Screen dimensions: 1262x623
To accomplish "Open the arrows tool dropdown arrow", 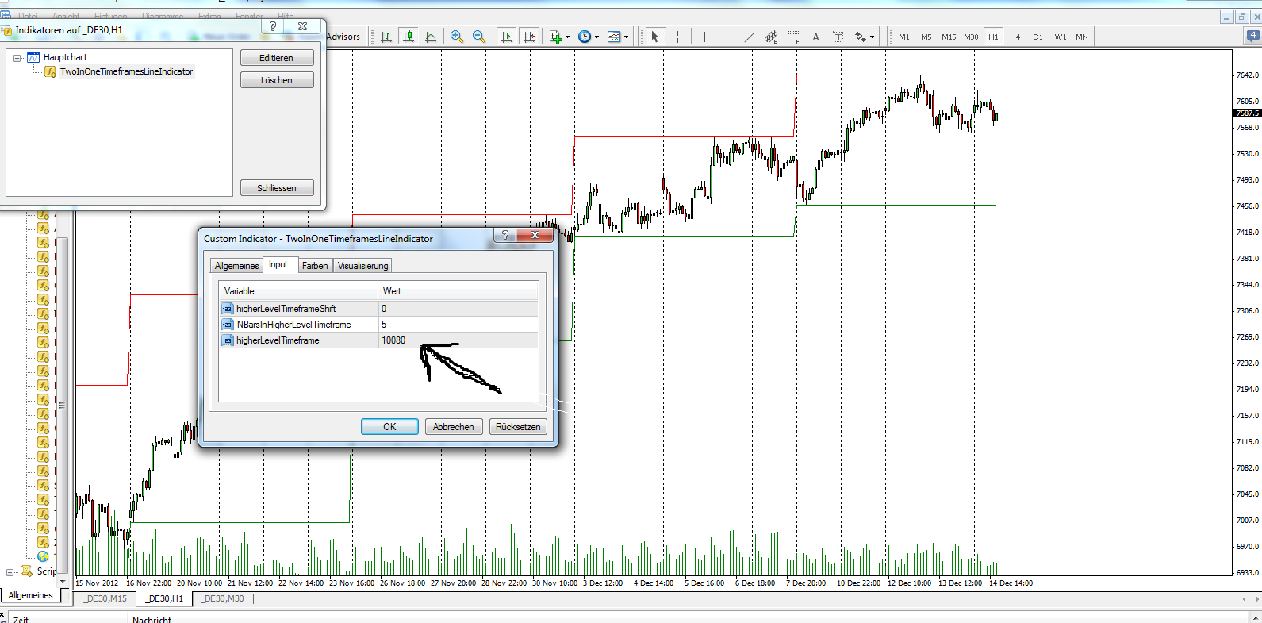I will pos(872,37).
